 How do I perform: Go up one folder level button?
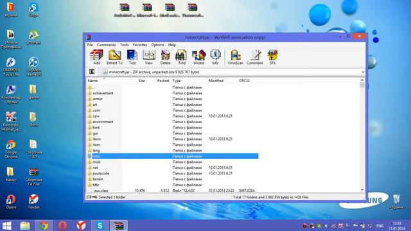pyautogui.click(x=92, y=71)
